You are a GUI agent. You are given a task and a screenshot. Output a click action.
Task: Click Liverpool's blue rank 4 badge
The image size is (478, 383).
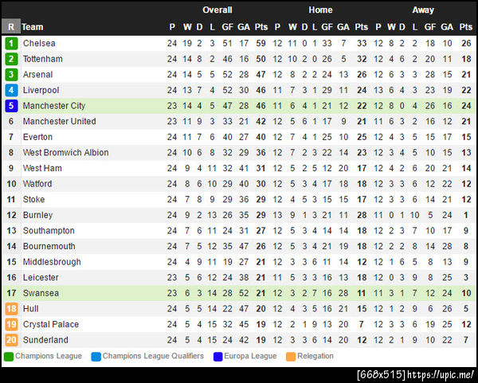(11, 90)
